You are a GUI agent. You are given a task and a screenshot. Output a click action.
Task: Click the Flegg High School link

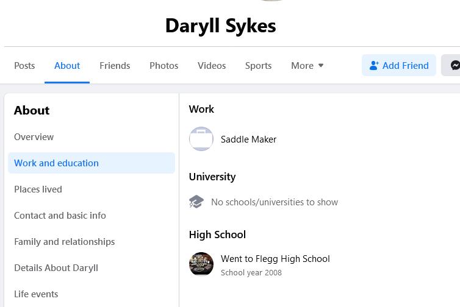point(292,259)
